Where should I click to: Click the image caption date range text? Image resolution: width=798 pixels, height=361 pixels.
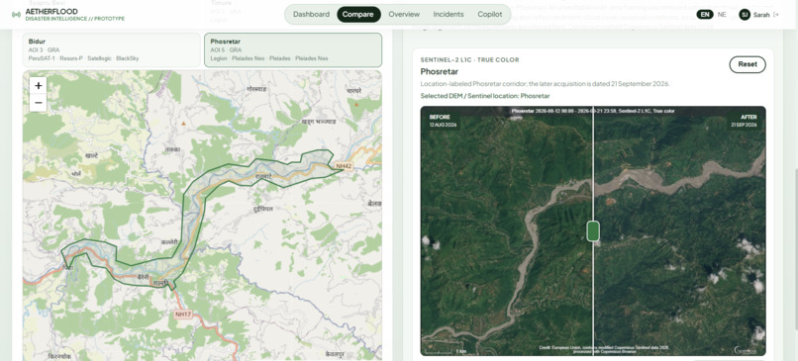pos(593,111)
